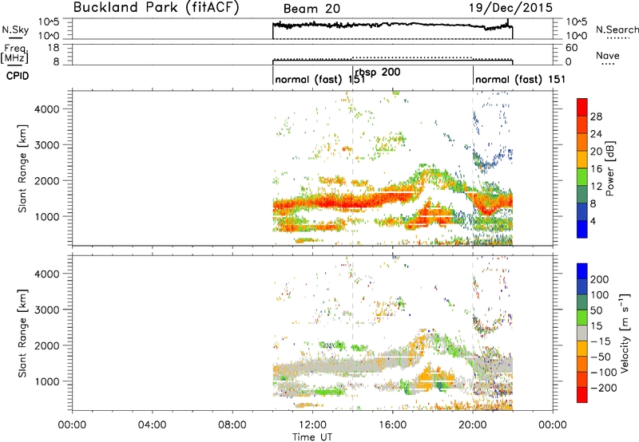
Task: Click the "Velocity [m s-1]" colorbar title
Action: pyautogui.click(x=625, y=333)
